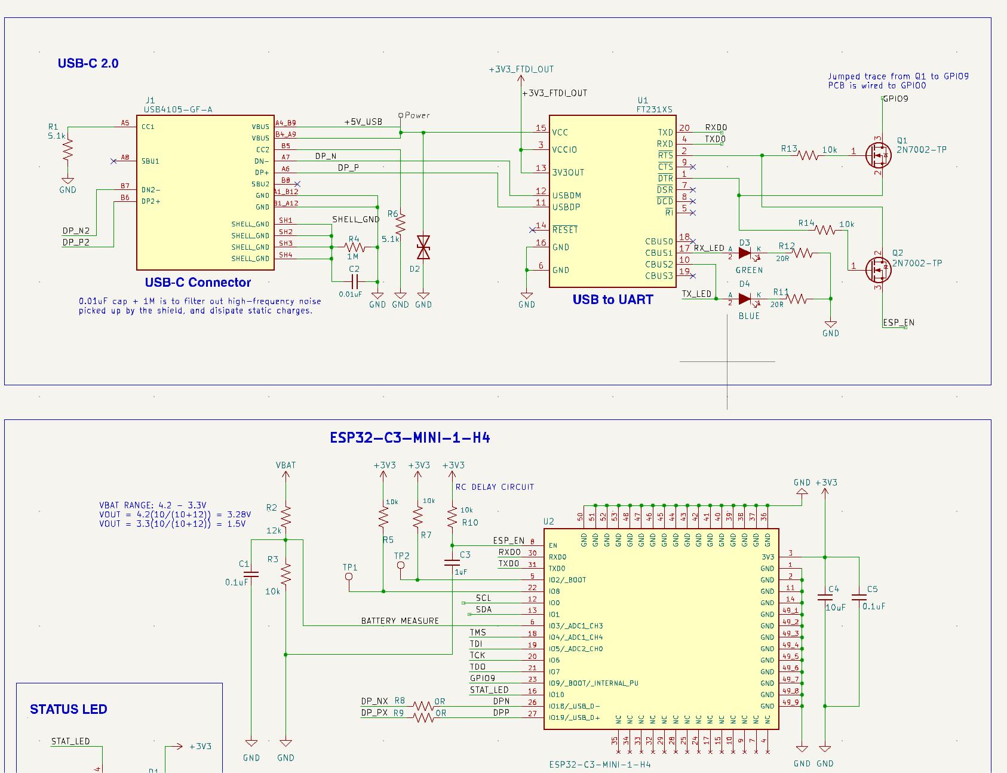The width and height of the screenshot is (1007, 773).
Task: Click the 'SDA' net label
Action: [x=484, y=609]
